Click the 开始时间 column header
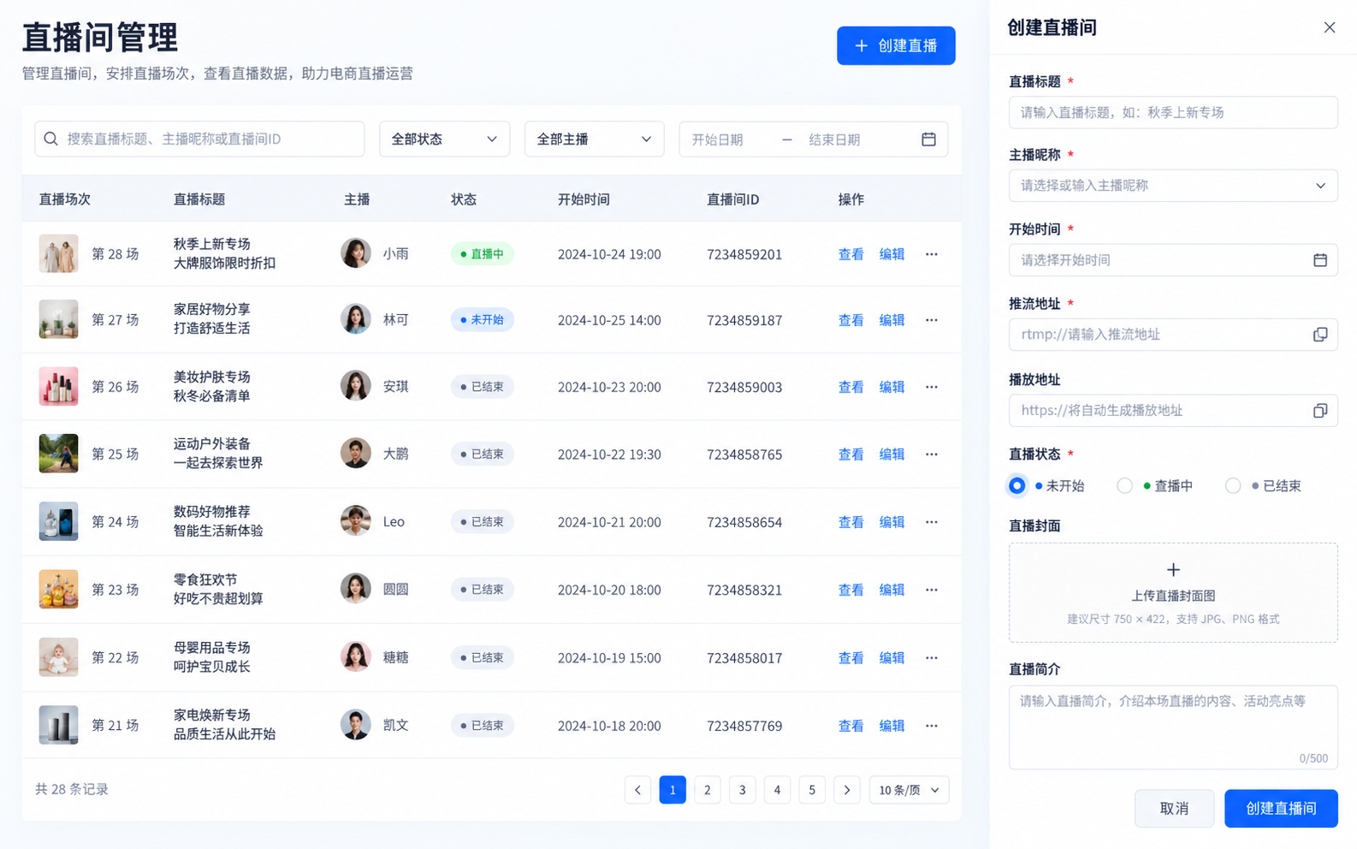Viewport: 1357px width, 849px height. pos(584,199)
